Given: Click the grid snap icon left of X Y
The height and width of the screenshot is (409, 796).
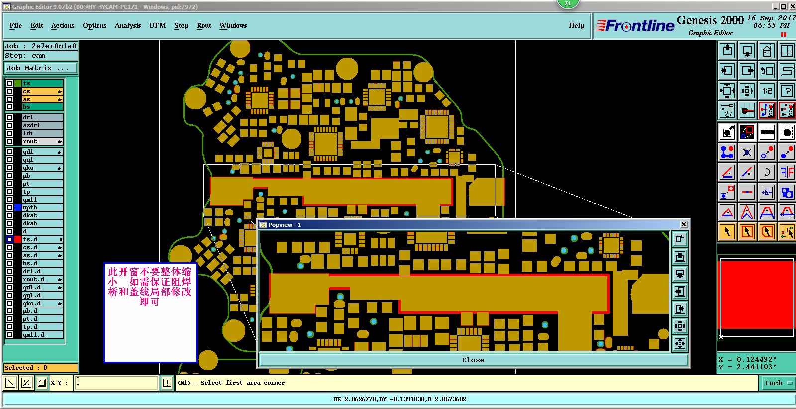Looking at the screenshot, I should (42, 383).
